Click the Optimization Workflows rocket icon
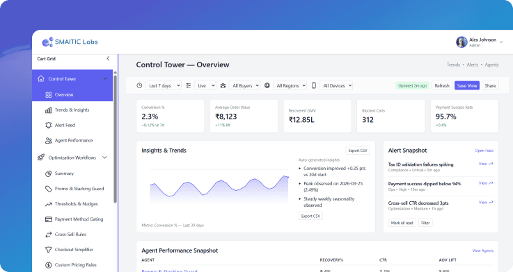513x272 pixels. click(41, 158)
